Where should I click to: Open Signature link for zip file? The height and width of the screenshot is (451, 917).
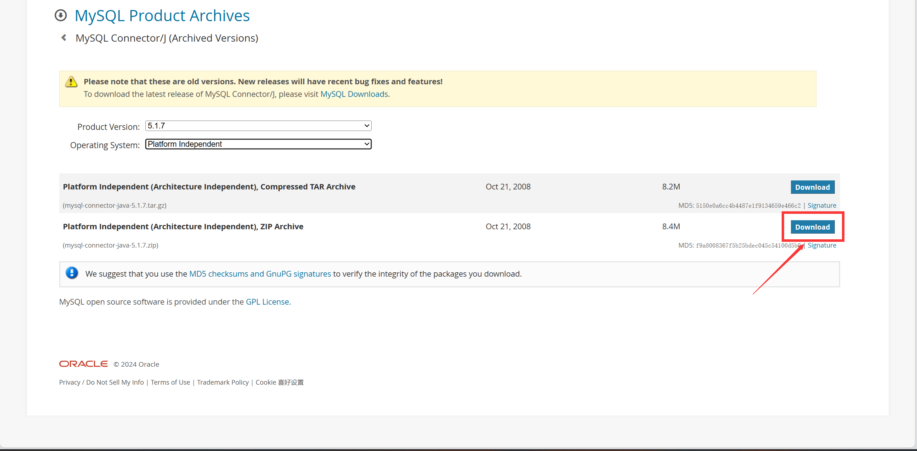point(821,245)
